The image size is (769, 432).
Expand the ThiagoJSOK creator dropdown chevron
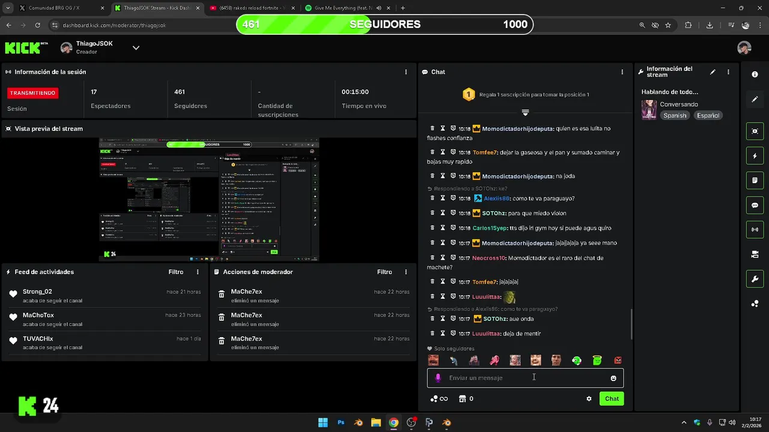[x=136, y=48]
